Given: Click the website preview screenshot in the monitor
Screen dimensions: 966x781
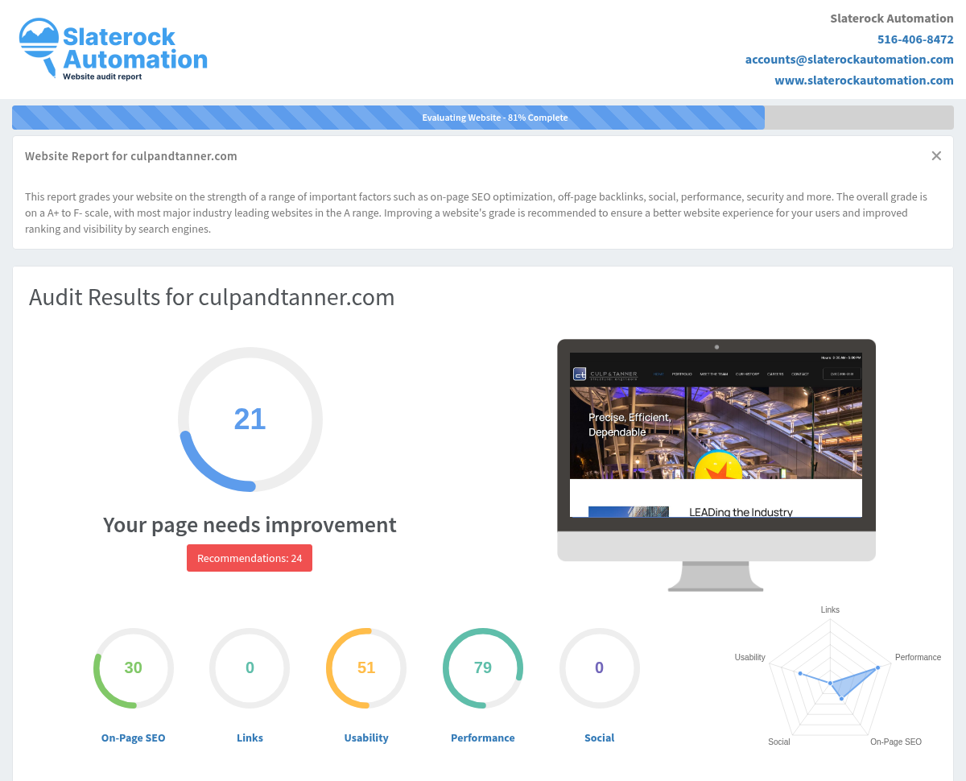Looking at the screenshot, I should pos(716,435).
